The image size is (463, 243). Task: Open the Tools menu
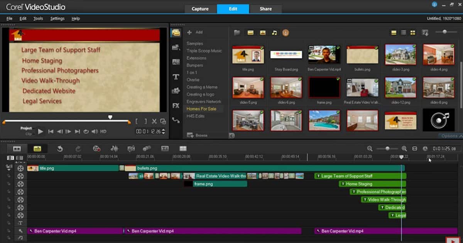[x=38, y=19]
